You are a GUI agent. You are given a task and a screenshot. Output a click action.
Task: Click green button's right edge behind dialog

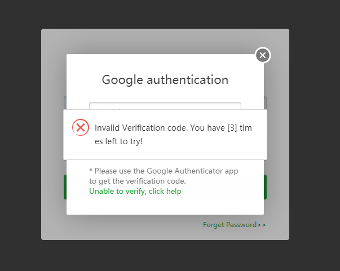[265, 187]
